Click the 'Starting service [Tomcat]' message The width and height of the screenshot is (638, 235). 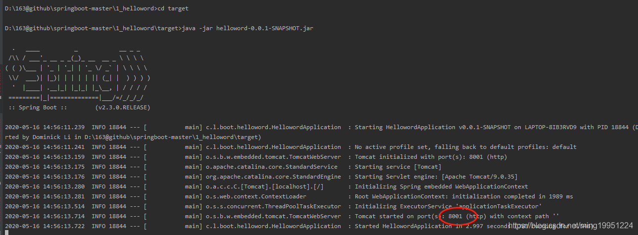pos(398,167)
